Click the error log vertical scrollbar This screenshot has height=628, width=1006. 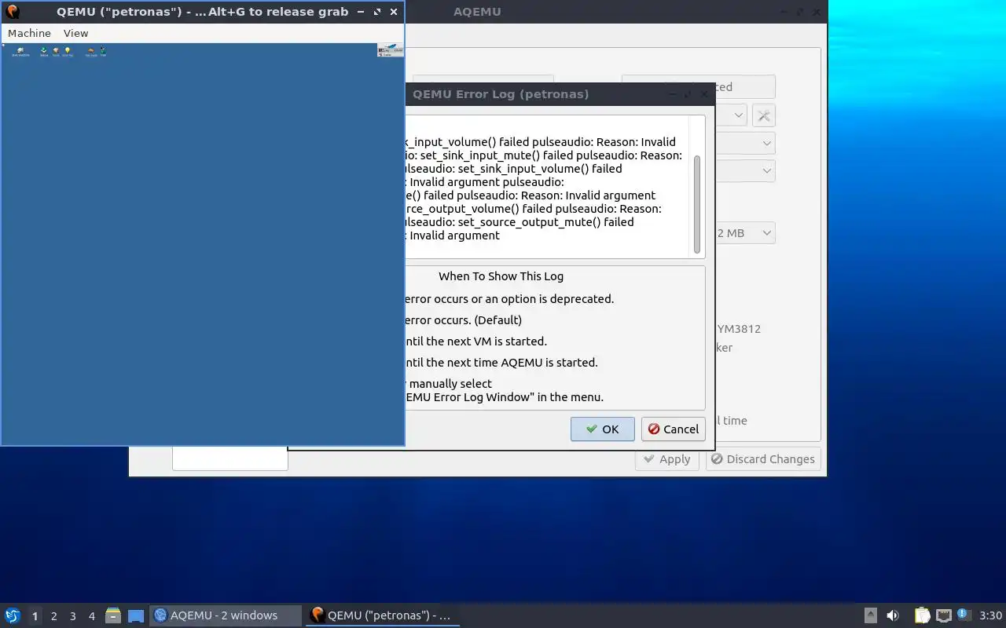[697, 204]
